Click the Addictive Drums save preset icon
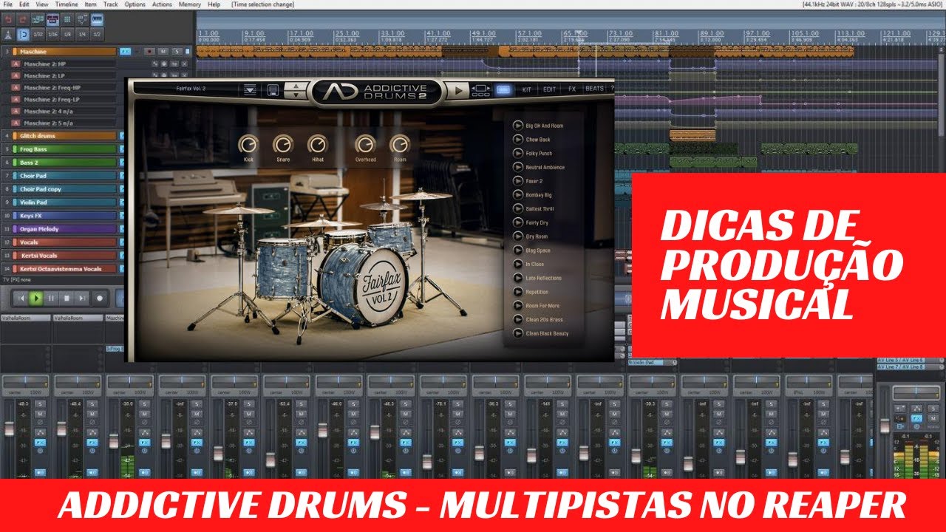 (273, 90)
